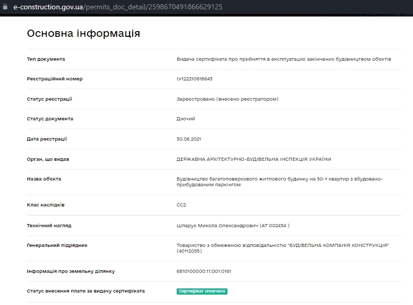
Task: Click the 'Клас наслідків' label
Action: click(x=46, y=205)
